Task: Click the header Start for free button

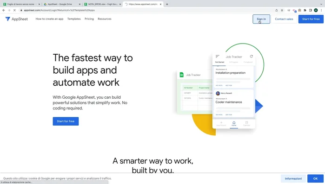Action: (311, 19)
